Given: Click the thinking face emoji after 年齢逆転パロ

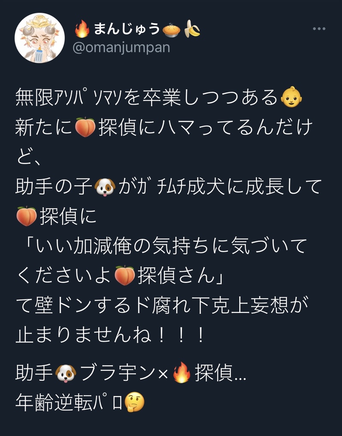Looking at the screenshot, I should pyautogui.click(x=134, y=402).
